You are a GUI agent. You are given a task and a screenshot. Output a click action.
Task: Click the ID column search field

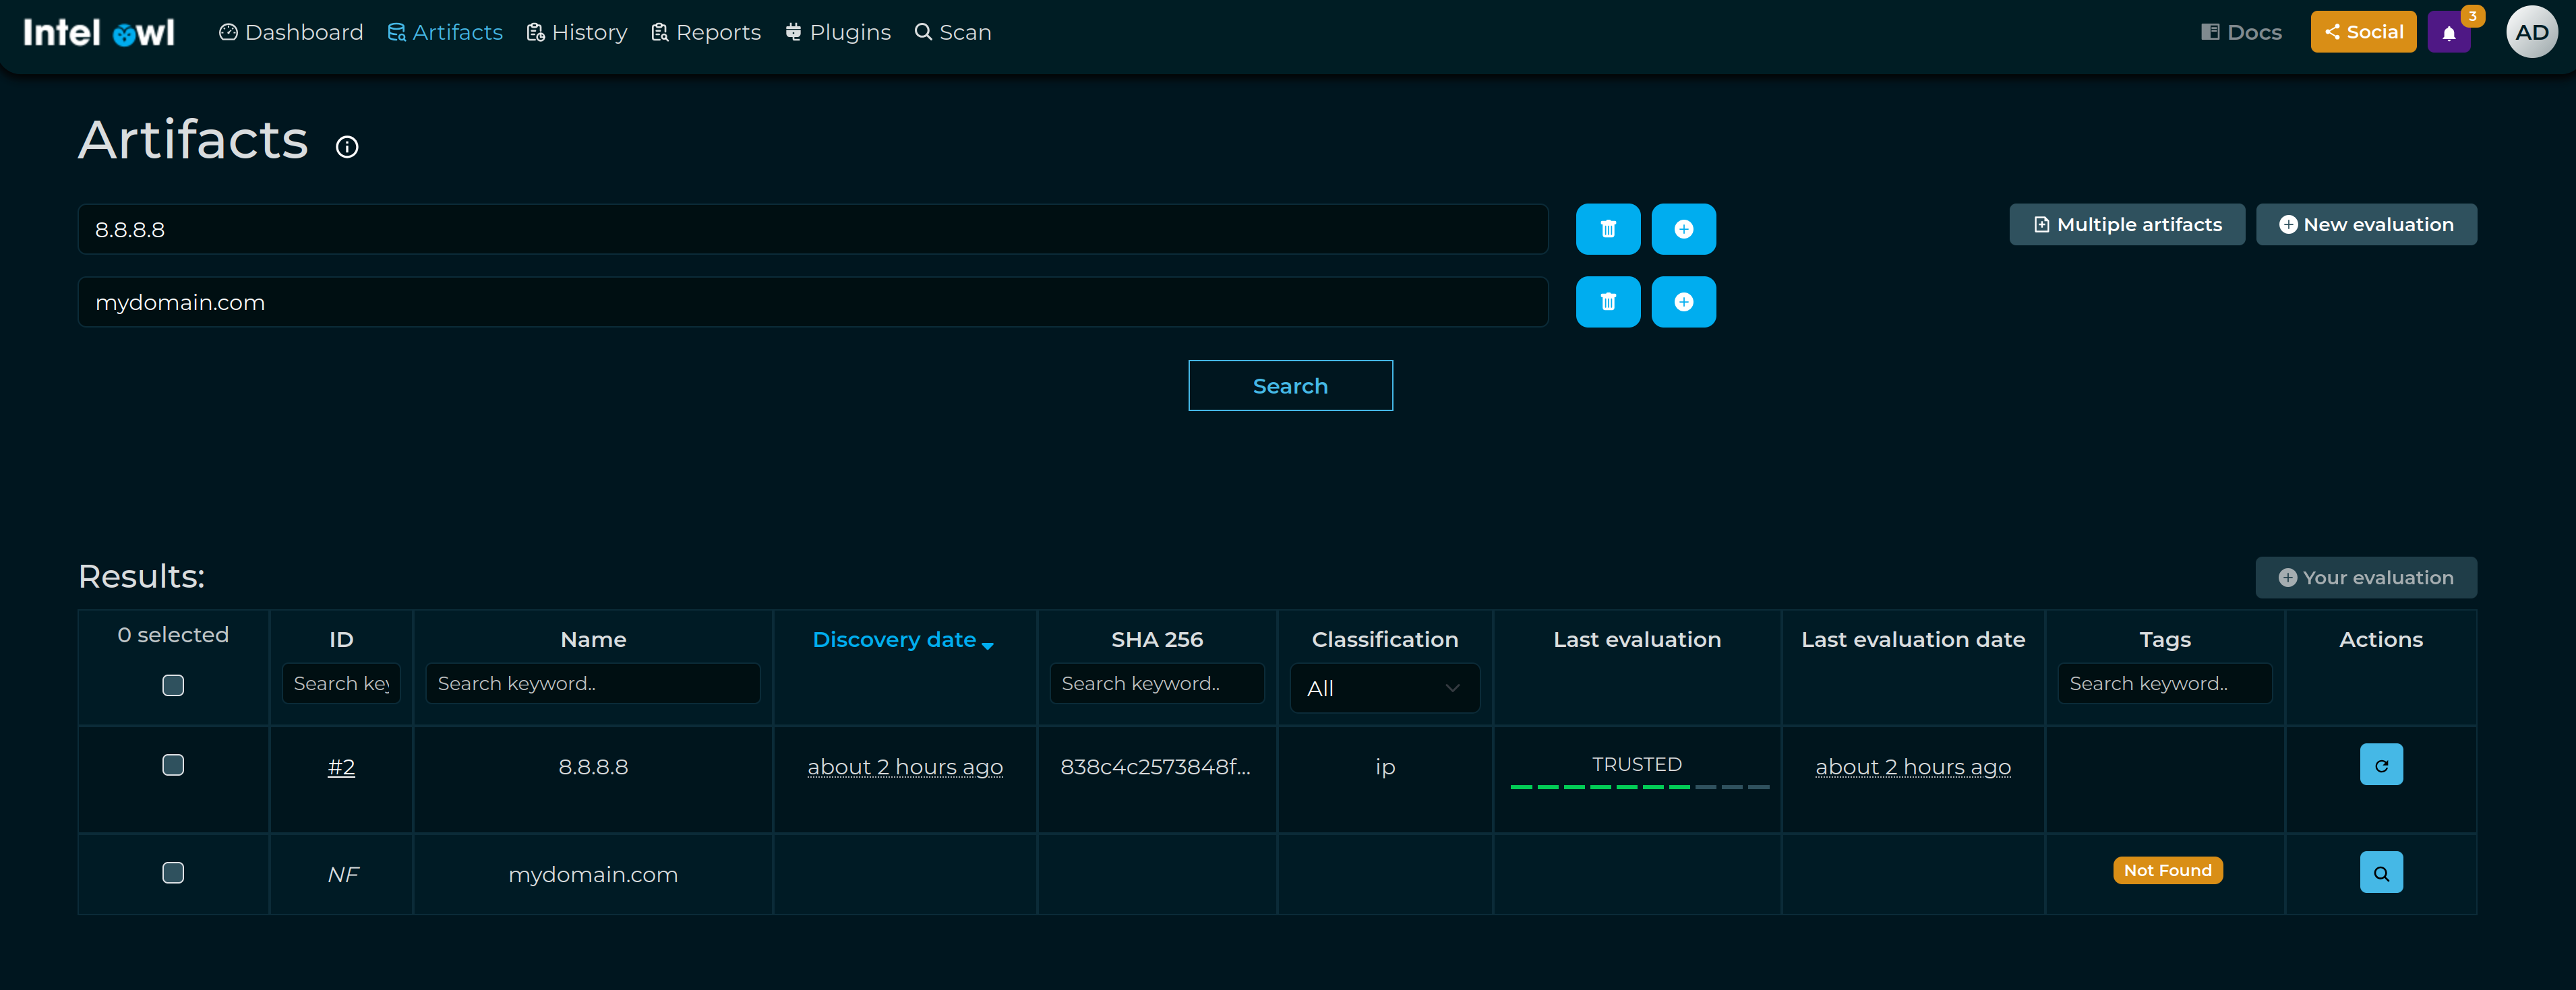coord(341,683)
